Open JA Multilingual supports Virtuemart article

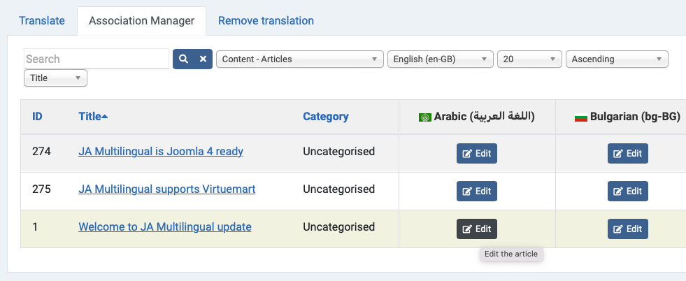(x=167, y=189)
